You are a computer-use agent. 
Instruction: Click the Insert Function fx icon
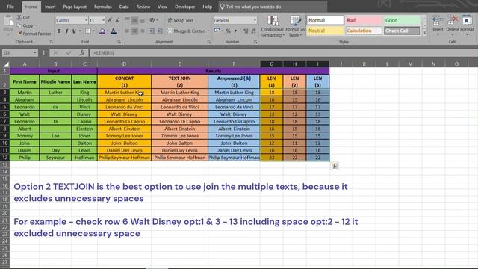81,53
